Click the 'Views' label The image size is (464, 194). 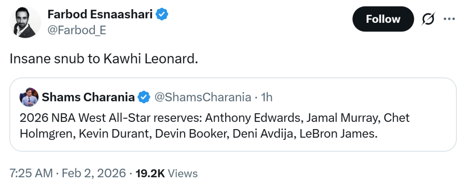coord(183,173)
